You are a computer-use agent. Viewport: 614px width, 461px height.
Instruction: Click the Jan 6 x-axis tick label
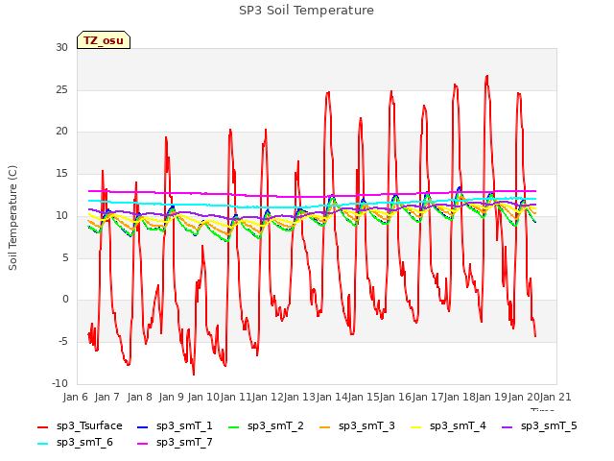coord(76,397)
